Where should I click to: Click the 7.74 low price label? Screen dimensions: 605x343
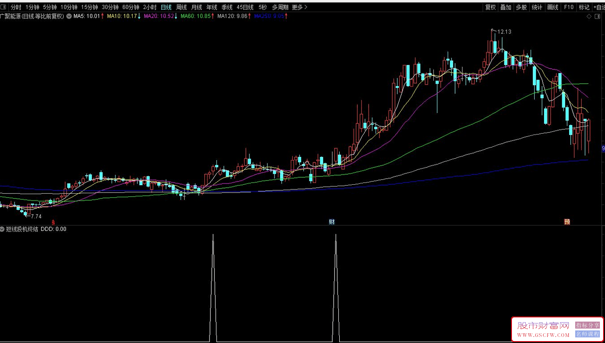(x=36, y=216)
